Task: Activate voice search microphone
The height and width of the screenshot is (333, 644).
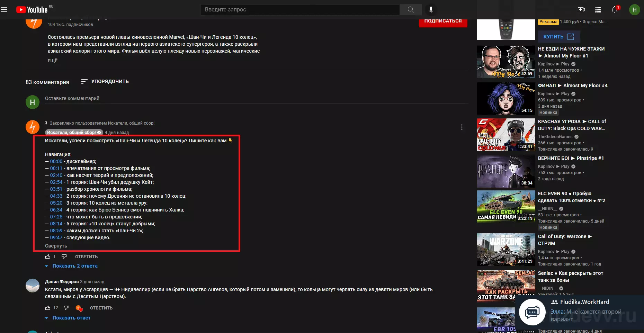Action: pyautogui.click(x=431, y=10)
